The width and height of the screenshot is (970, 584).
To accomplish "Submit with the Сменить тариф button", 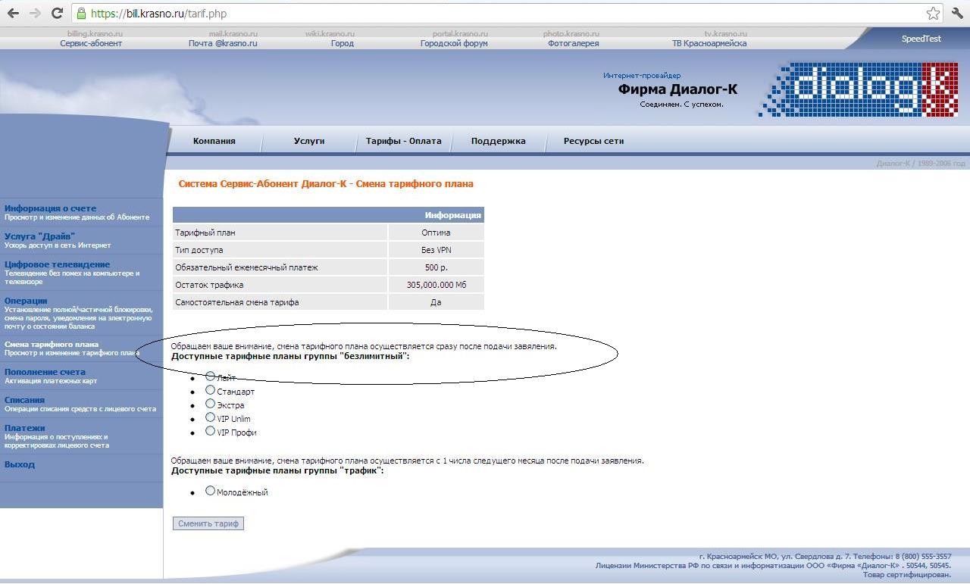I will (208, 523).
